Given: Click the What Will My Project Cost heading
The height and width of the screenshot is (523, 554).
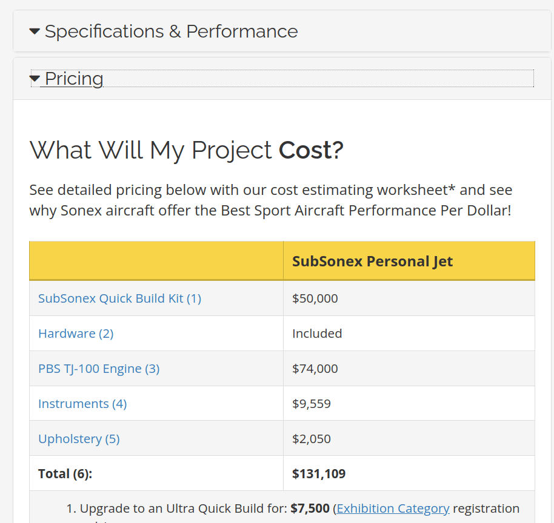Looking at the screenshot, I should click(x=186, y=150).
